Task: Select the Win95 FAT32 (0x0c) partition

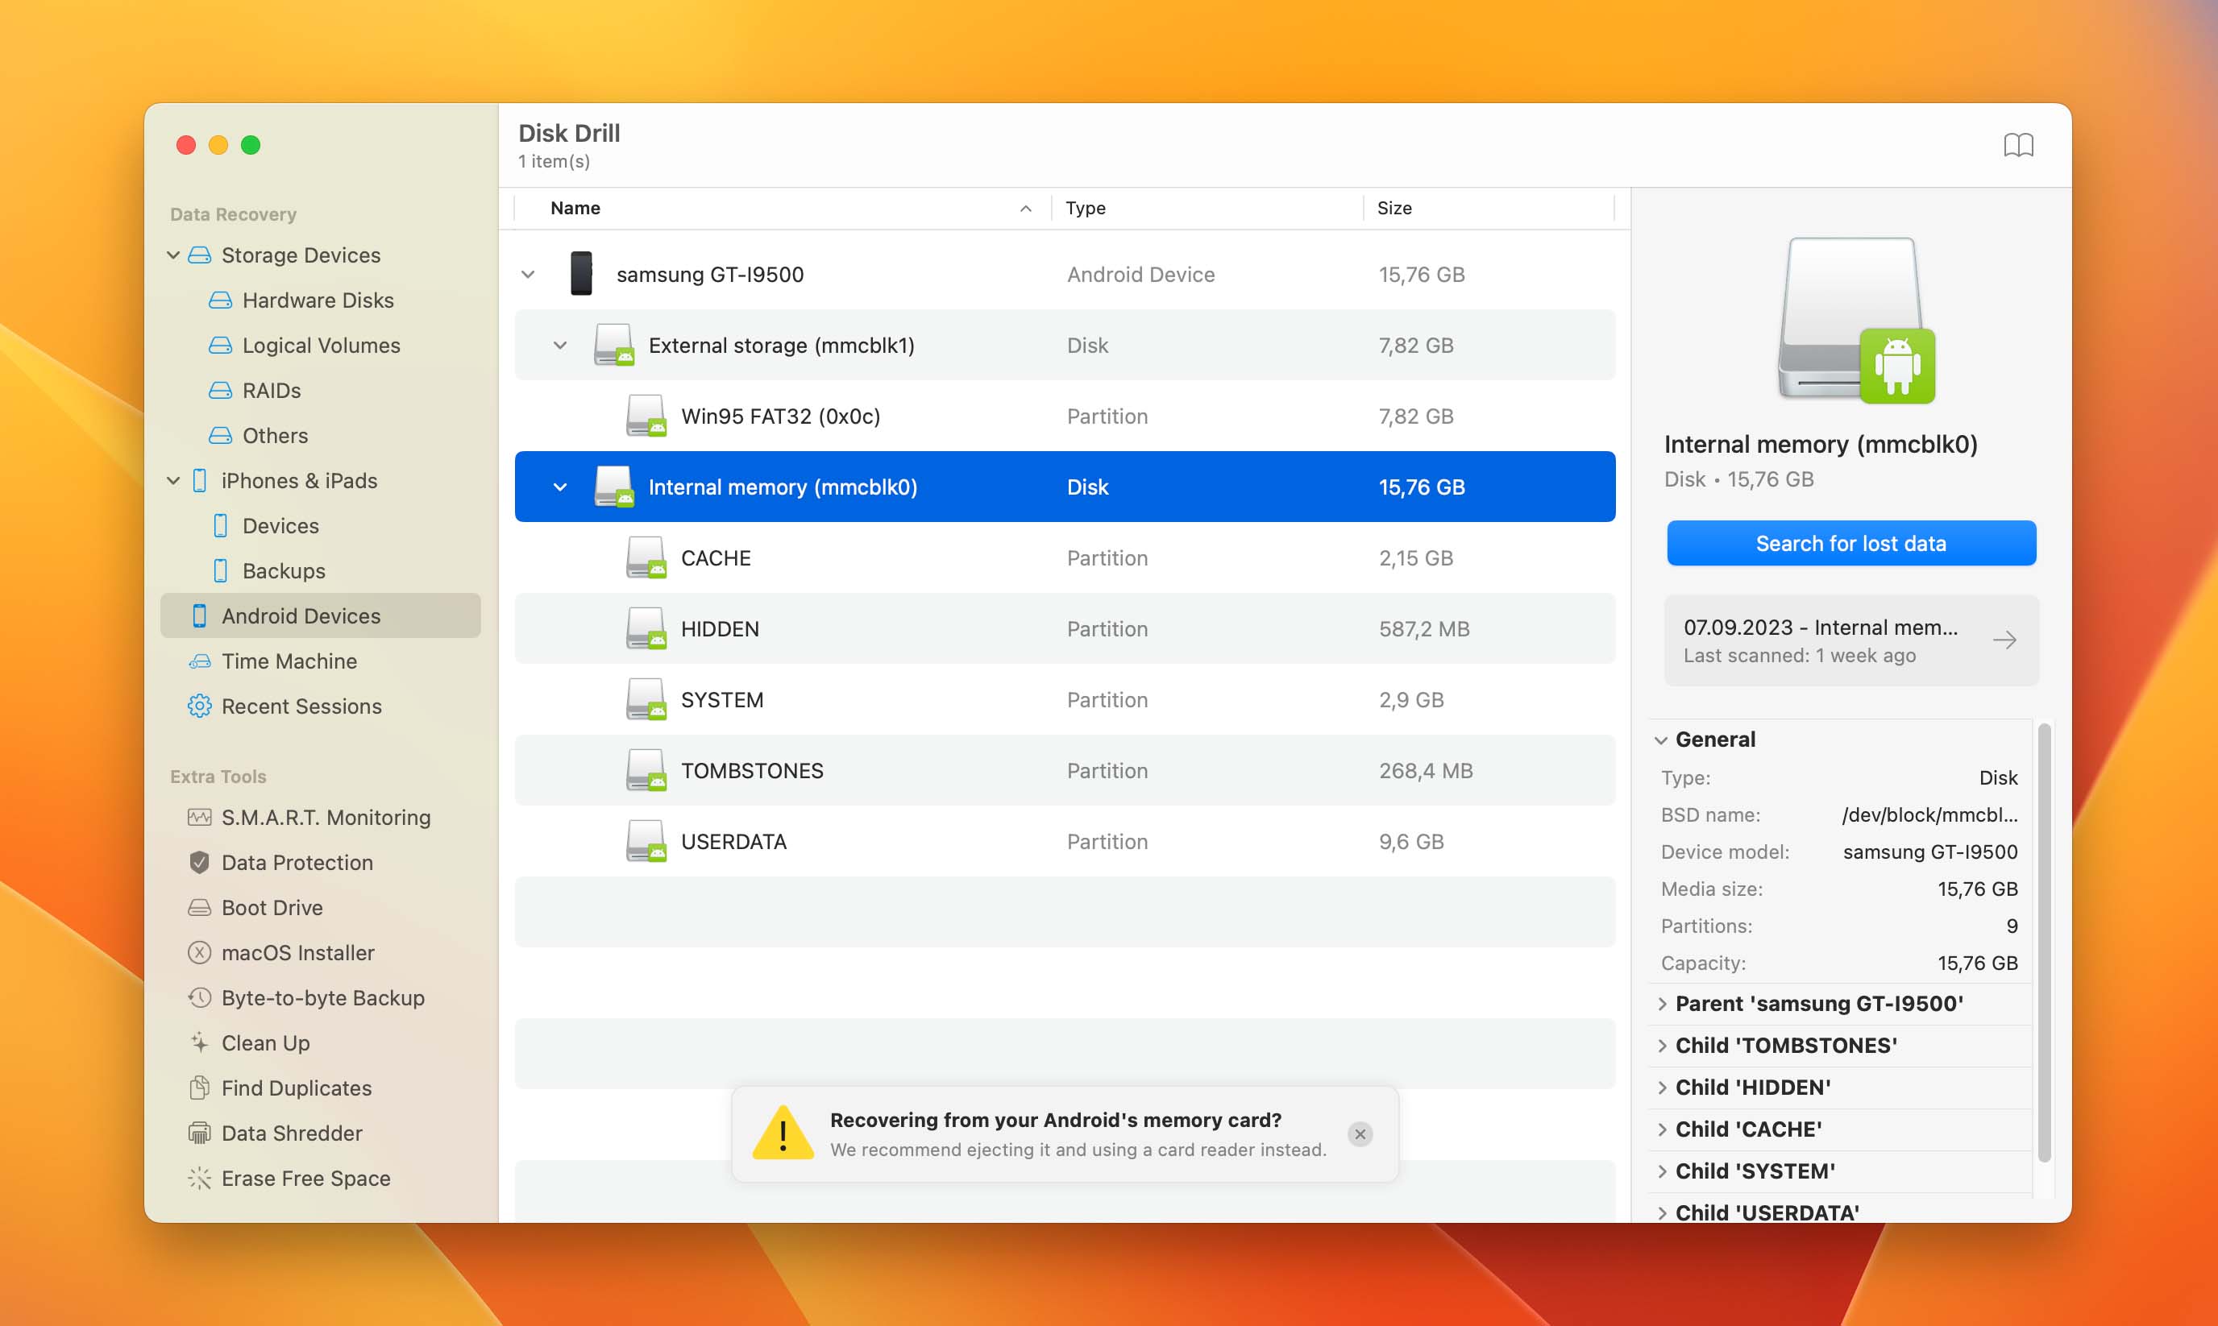Action: click(x=1065, y=416)
